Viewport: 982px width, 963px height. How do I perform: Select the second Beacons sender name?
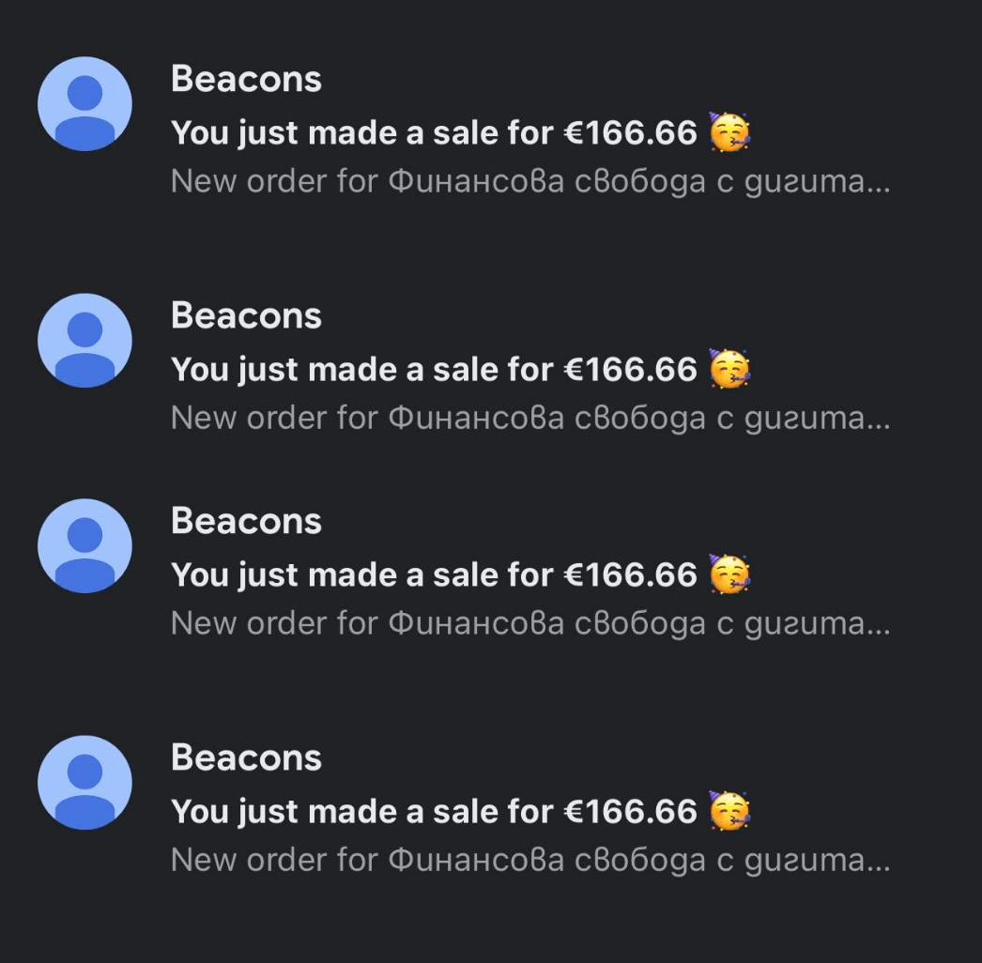coord(246,316)
